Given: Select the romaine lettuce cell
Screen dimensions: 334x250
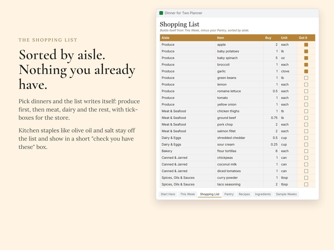Looking at the screenshot, I should pyautogui.click(x=239, y=91).
